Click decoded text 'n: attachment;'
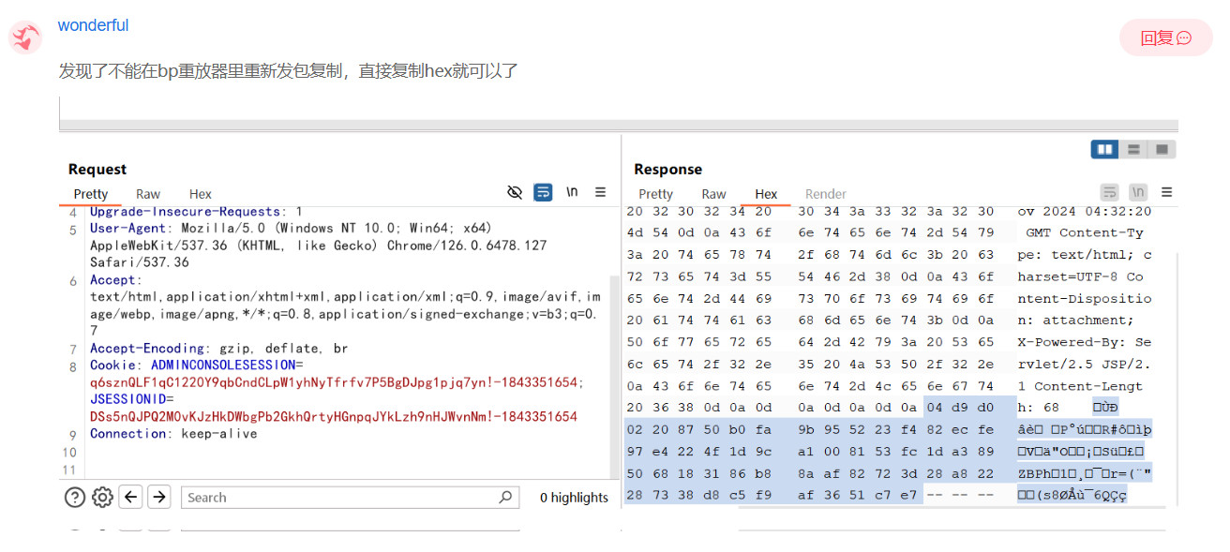The height and width of the screenshot is (552, 1230). coord(1076,320)
